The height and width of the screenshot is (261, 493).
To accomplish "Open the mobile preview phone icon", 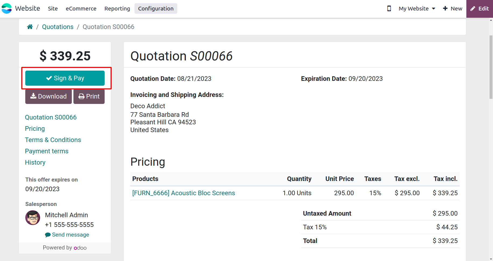I will (x=389, y=9).
